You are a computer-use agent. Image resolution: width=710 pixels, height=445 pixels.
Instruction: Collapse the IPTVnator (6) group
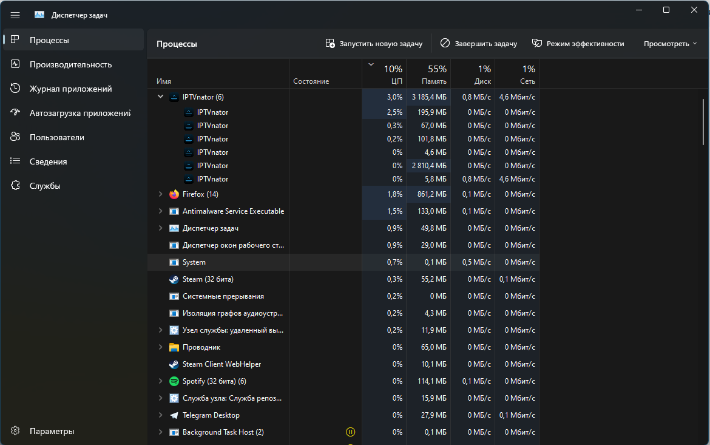pos(160,97)
